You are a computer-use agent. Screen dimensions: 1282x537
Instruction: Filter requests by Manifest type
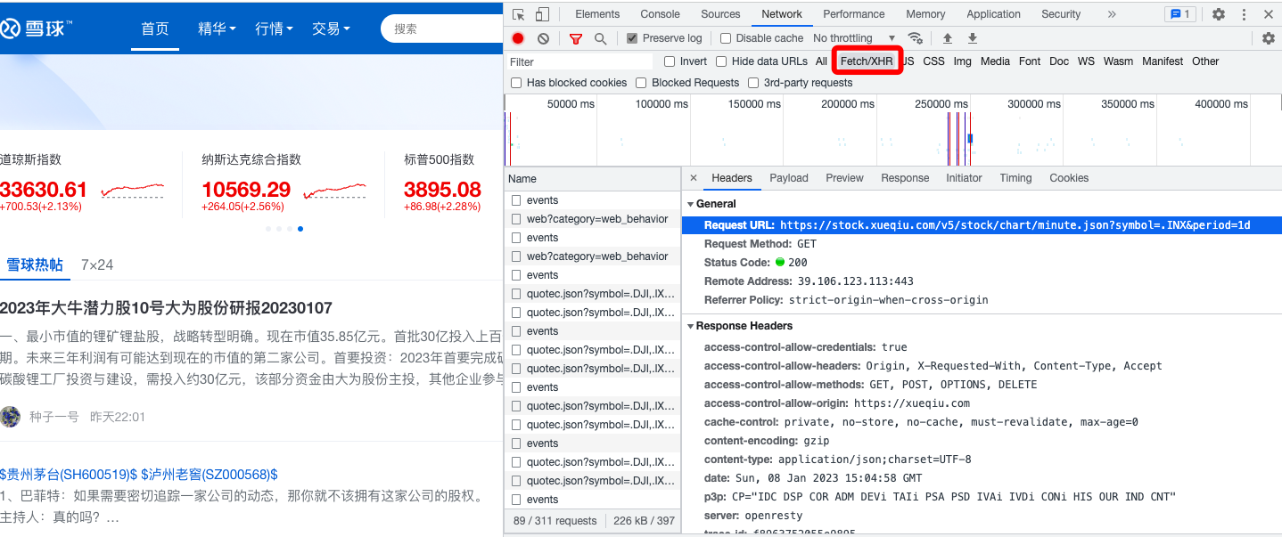(1163, 61)
